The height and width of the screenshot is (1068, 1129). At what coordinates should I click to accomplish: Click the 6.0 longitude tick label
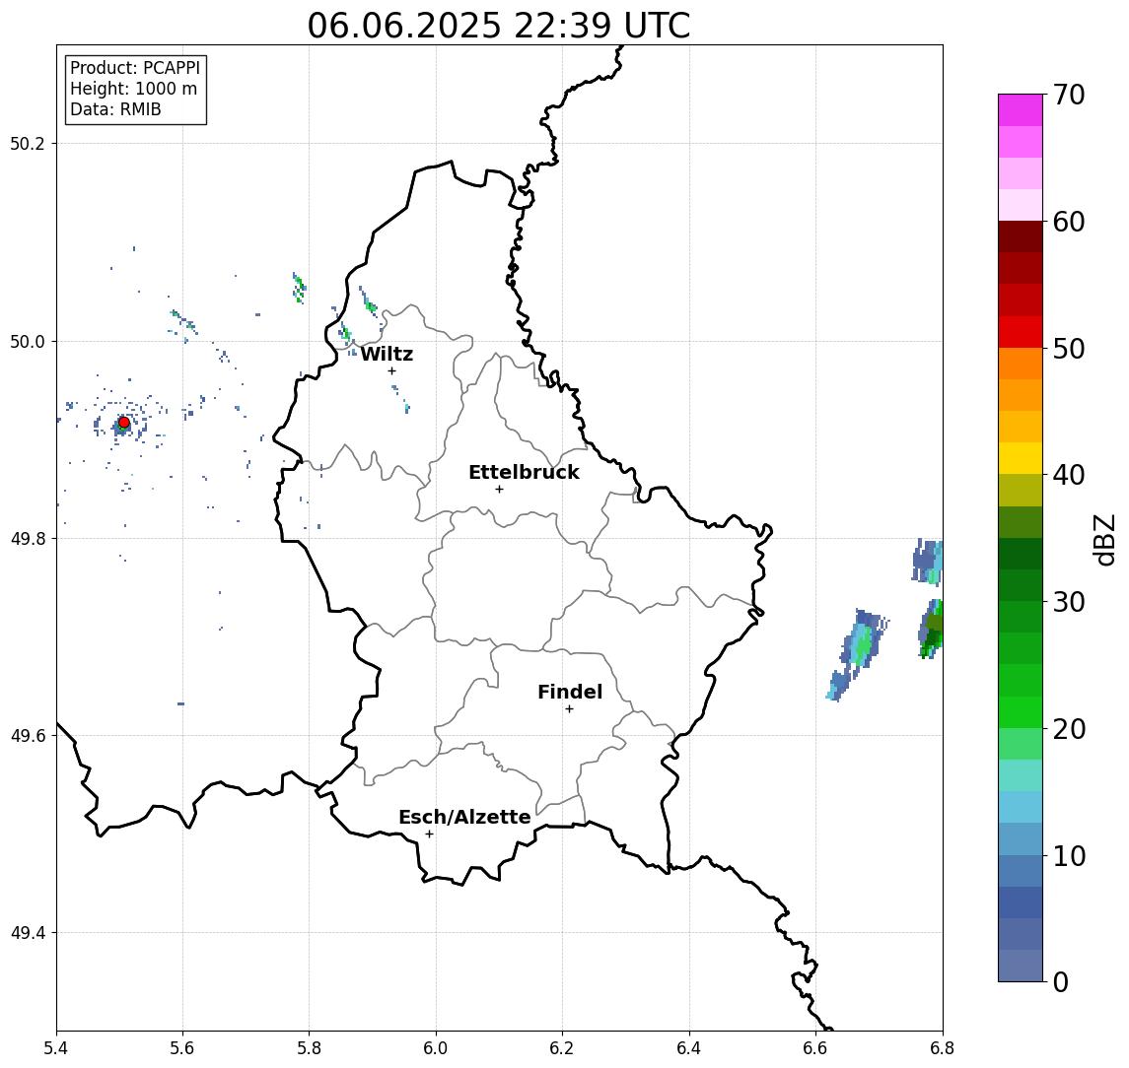[436, 1048]
